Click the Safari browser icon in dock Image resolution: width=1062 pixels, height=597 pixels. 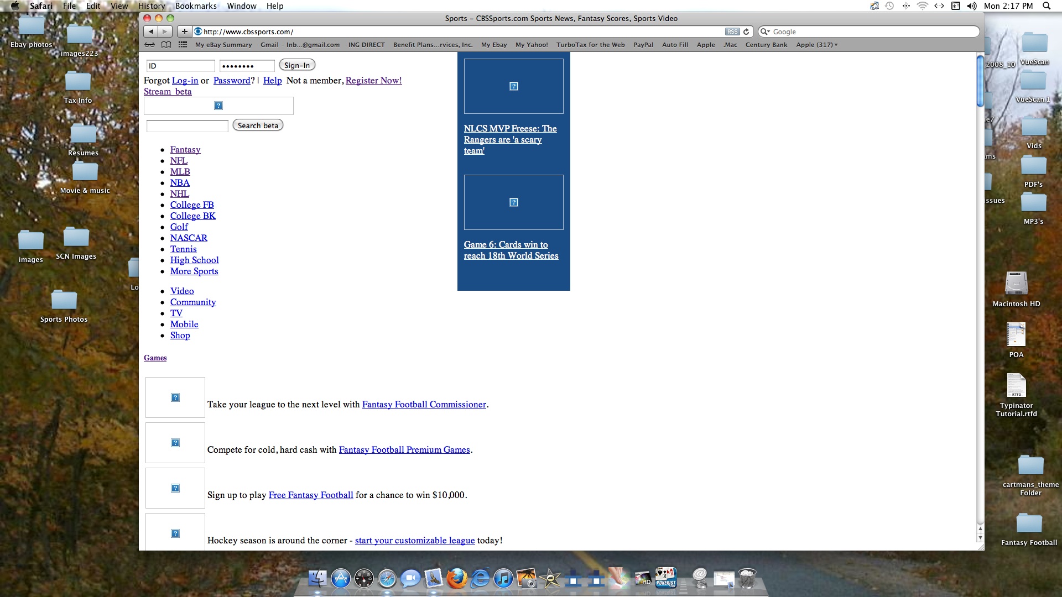pyautogui.click(x=388, y=579)
